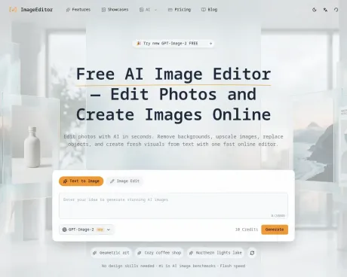Open the Showcases menu item
347x277 pixels.
tap(115, 10)
